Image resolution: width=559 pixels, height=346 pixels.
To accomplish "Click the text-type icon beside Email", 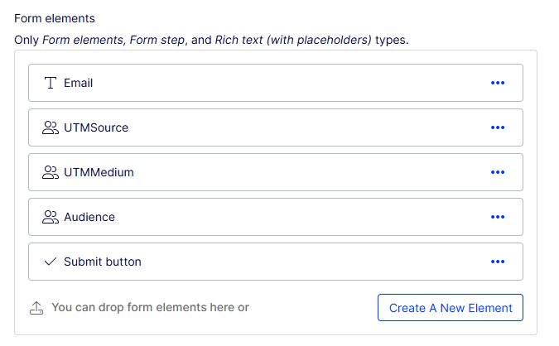I will pos(51,83).
